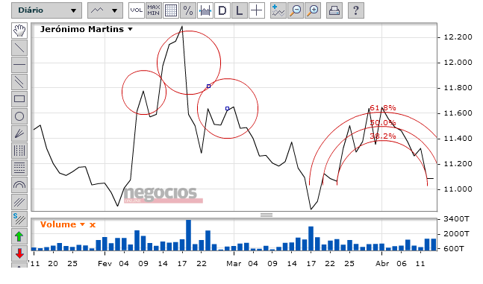Image resolution: width=483 pixels, height=284 pixels.
Task: Select the two-line parallel channel tool
Action: [19, 82]
